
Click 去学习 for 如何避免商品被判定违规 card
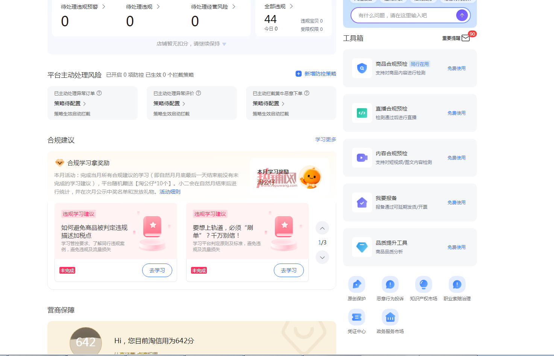157,270
